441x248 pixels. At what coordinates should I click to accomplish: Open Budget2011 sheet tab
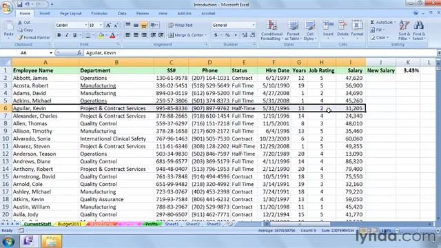pos(69,224)
